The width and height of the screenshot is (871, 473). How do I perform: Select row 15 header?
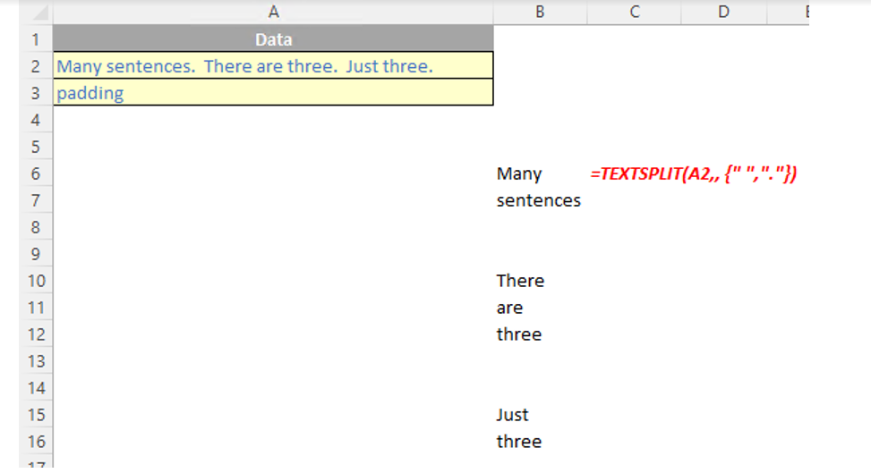click(x=36, y=415)
